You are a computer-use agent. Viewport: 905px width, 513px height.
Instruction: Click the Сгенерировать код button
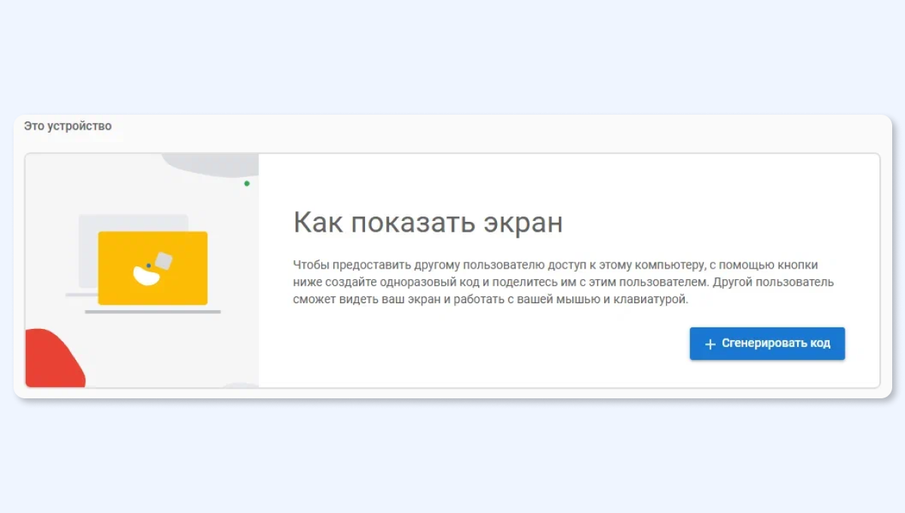pyautogui.click(x=767, y=343)
